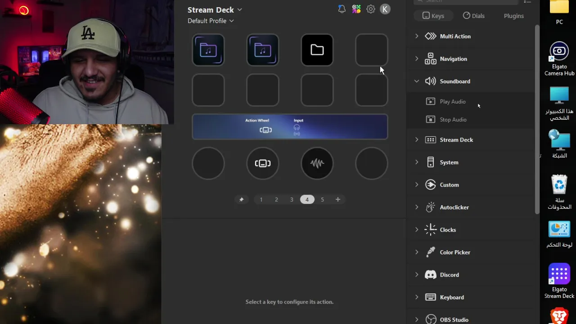Expand the Discord chevron
This screenshot has width=576, height=324.
(417, 275)
